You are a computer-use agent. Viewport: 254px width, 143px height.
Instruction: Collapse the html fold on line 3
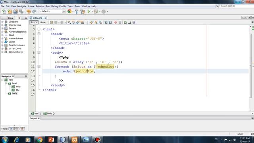(39, 29)
